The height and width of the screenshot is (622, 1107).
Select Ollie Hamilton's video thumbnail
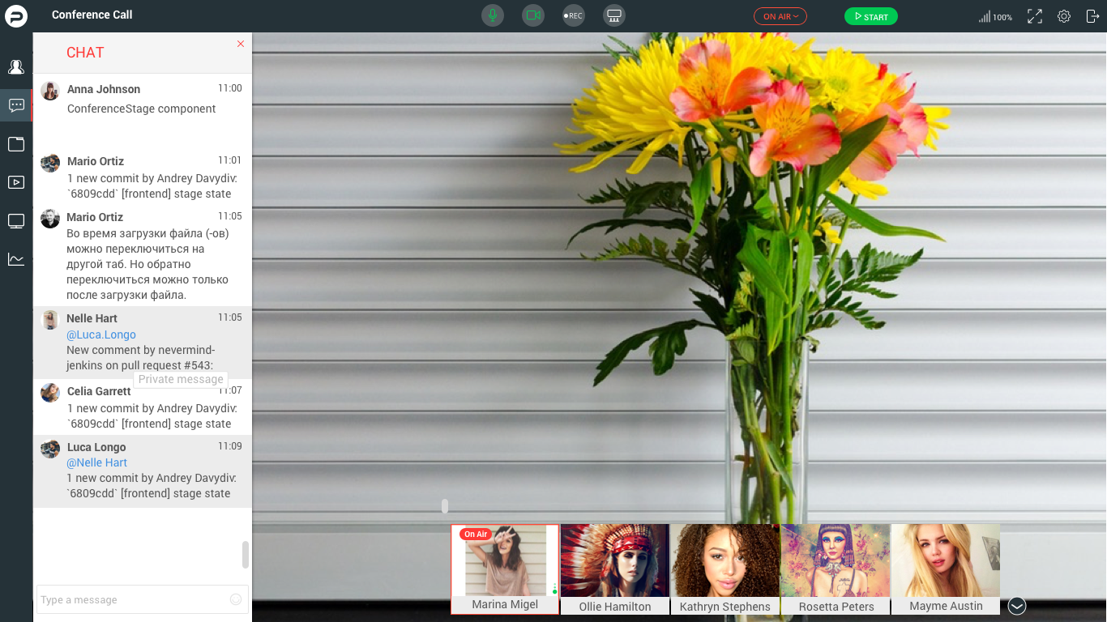[x=615, y=569]
